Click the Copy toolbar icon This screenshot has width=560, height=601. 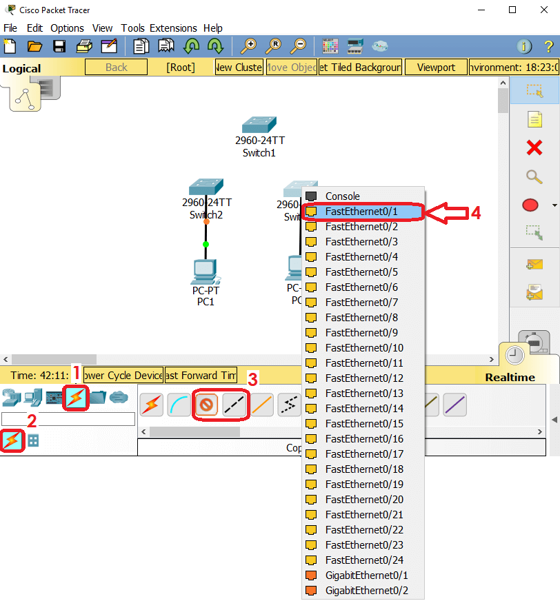(x=141, y=46)
